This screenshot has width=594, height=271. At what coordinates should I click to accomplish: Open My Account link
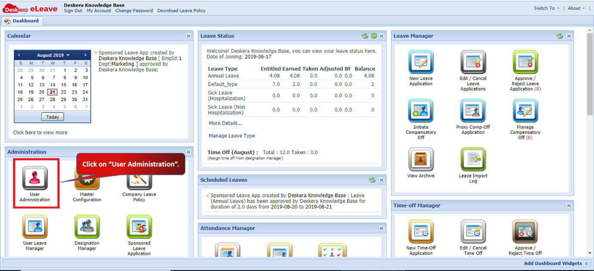99,11
